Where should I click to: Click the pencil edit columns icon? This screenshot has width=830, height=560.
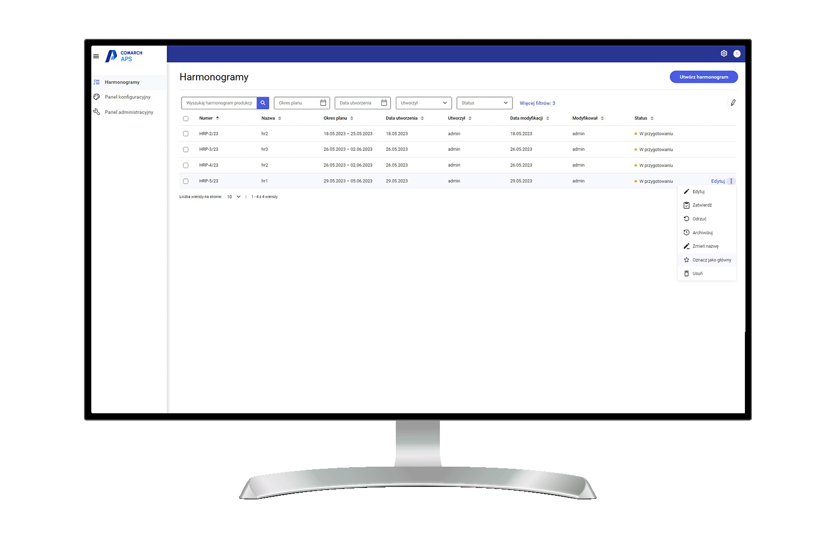point(733,103)
